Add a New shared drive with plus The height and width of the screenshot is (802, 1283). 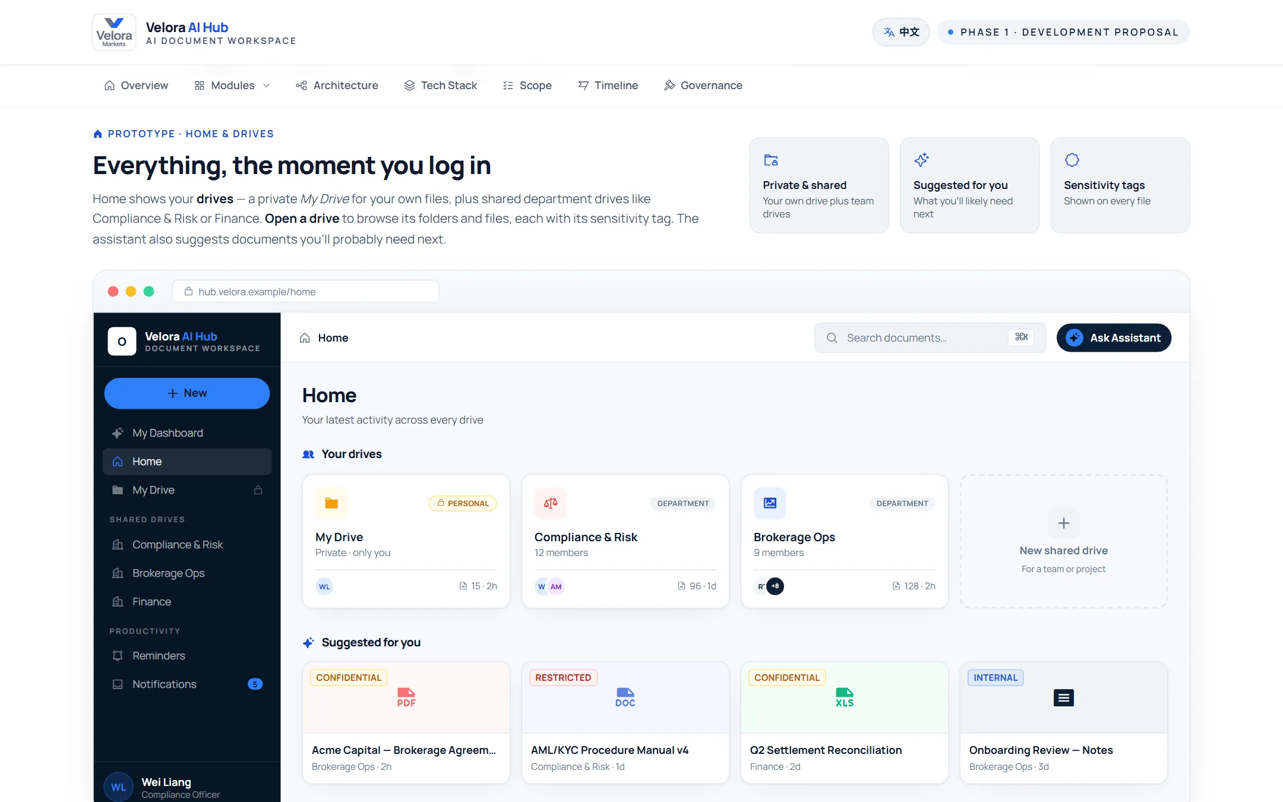[1064, 523]
